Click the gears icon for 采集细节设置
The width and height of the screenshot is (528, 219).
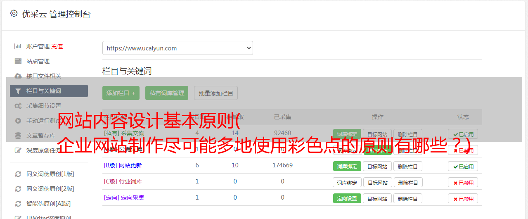coord(18,106)
